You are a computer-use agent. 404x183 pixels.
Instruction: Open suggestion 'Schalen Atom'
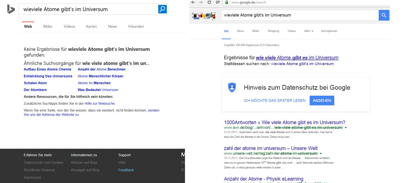pyautogui.click(x=35, y=83)
